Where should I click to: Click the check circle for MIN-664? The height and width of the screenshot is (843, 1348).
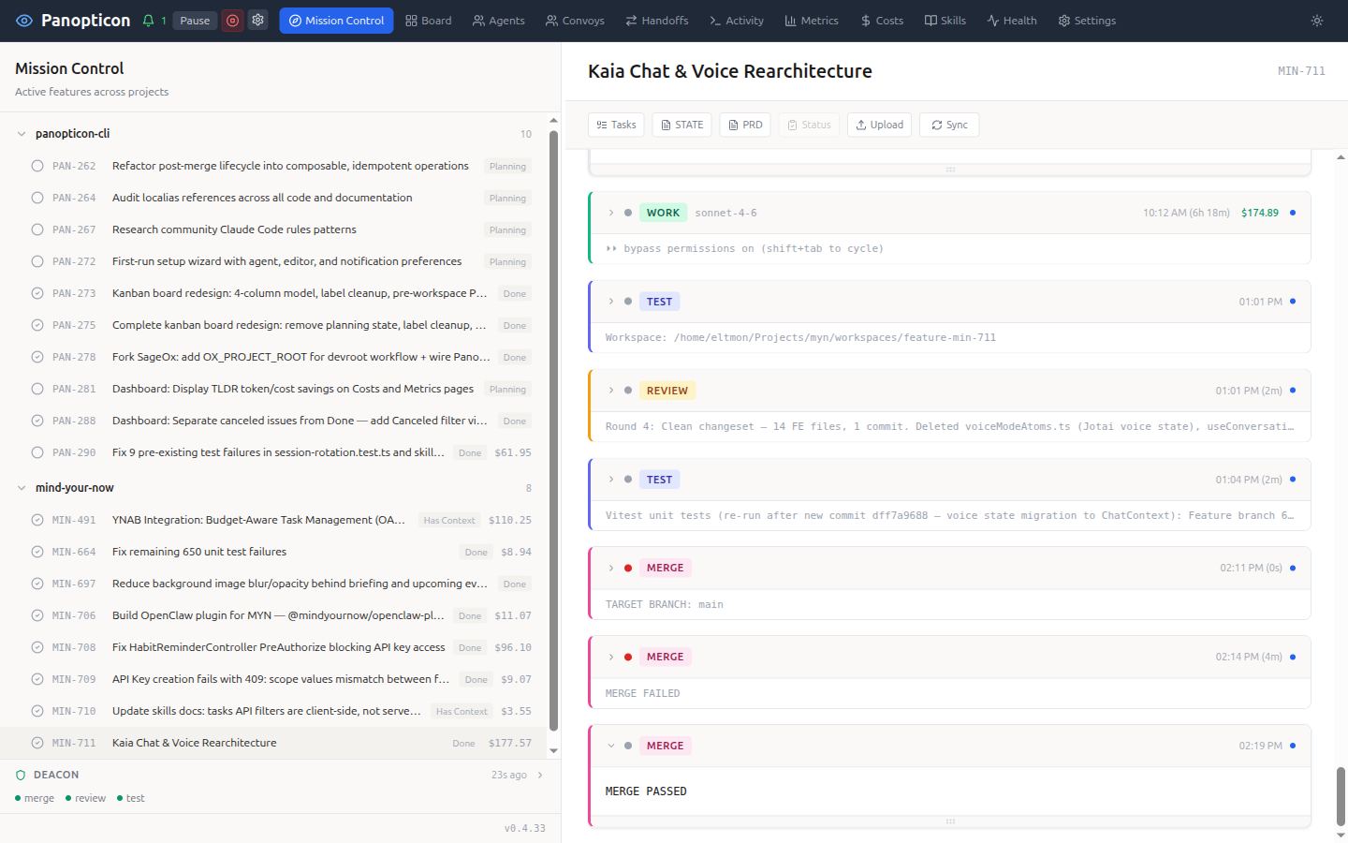click(x=37, y=552)
